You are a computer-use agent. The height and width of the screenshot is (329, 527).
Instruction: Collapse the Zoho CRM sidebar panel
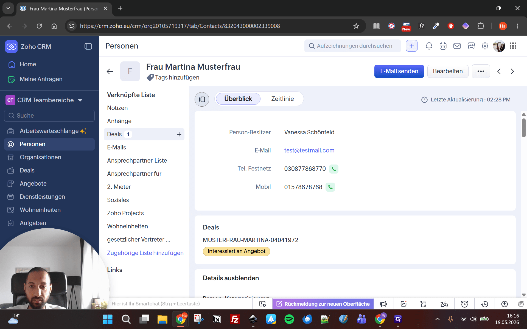click(x=88, y=46)
